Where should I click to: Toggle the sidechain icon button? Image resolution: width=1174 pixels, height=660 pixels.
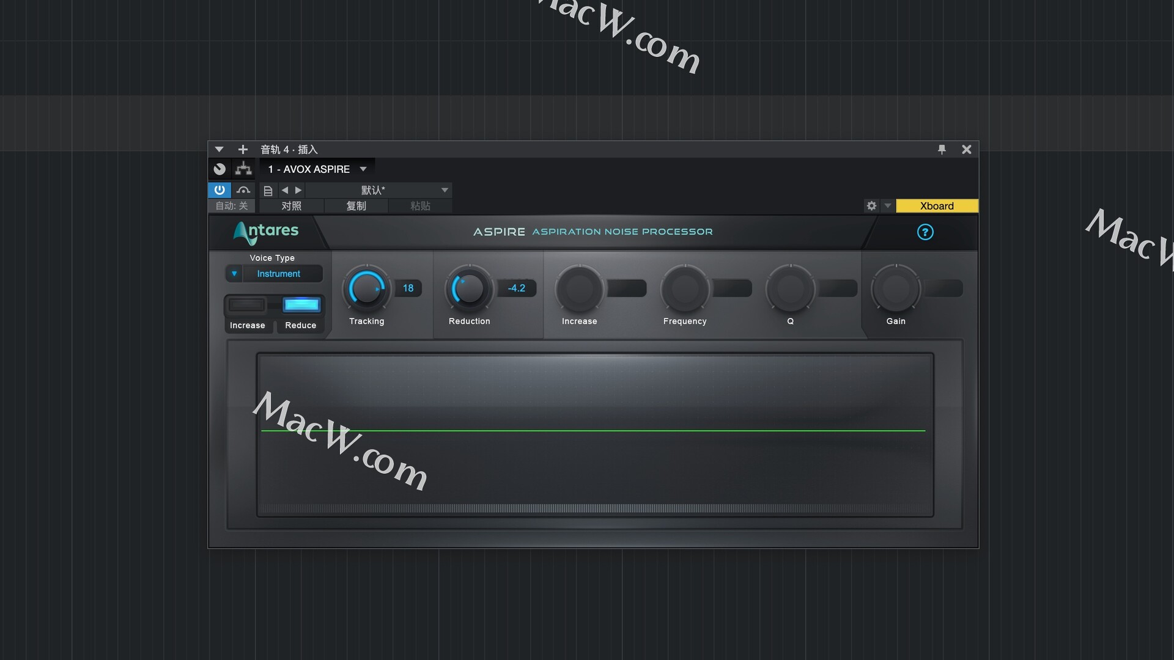coord(243,190)
